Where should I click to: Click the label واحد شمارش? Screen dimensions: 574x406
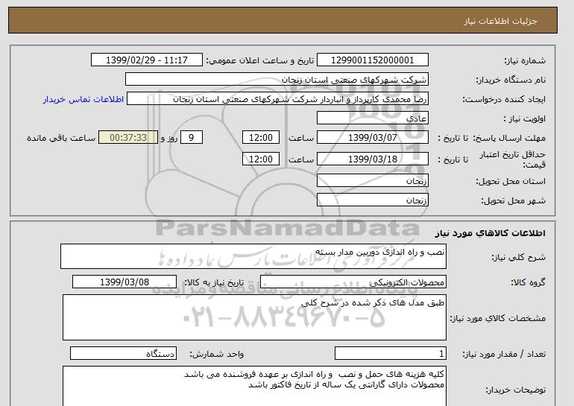tap(217, 354)
